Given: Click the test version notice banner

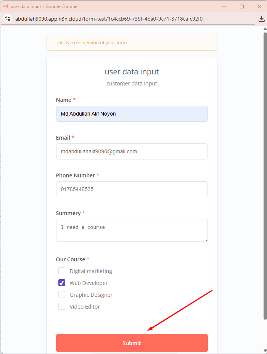Looking at the screenshot, I should click(x=132, y=43).
